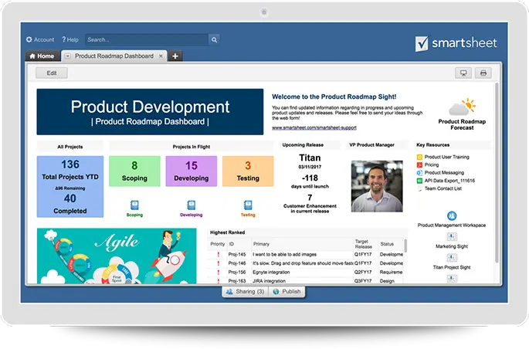529x349 pixels.
Task: Click into the Search input field
Action: 146,39
